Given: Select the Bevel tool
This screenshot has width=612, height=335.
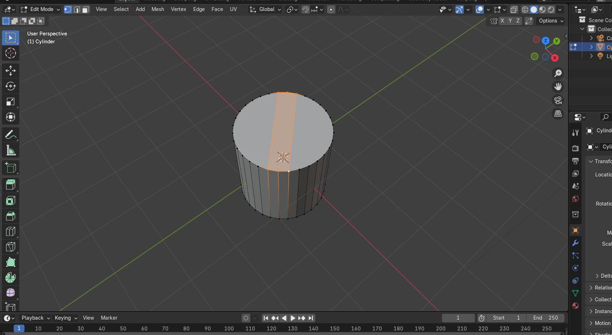Looking at the screenshot, I should [x=11, y=216].
